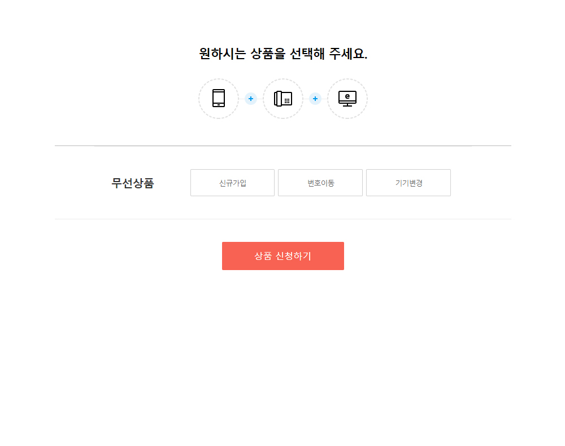The width and height of the screenshot is (565, 446).
Task: Click the keypad on the telephone icon
Action: pos(287,101)
